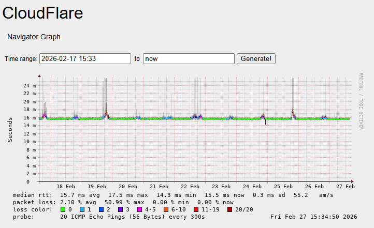Click the 25 Feb date axis label
The image size is (374, 228).
pyautogui.click(x=283, y=186)
